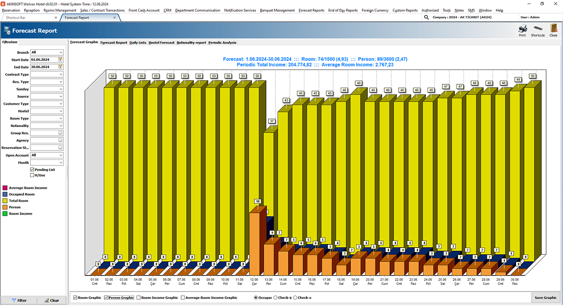The height and width of the screenshot is (306, 563).
Task: Expand the Room Type dropdown
Action: [x=61, y=119]
